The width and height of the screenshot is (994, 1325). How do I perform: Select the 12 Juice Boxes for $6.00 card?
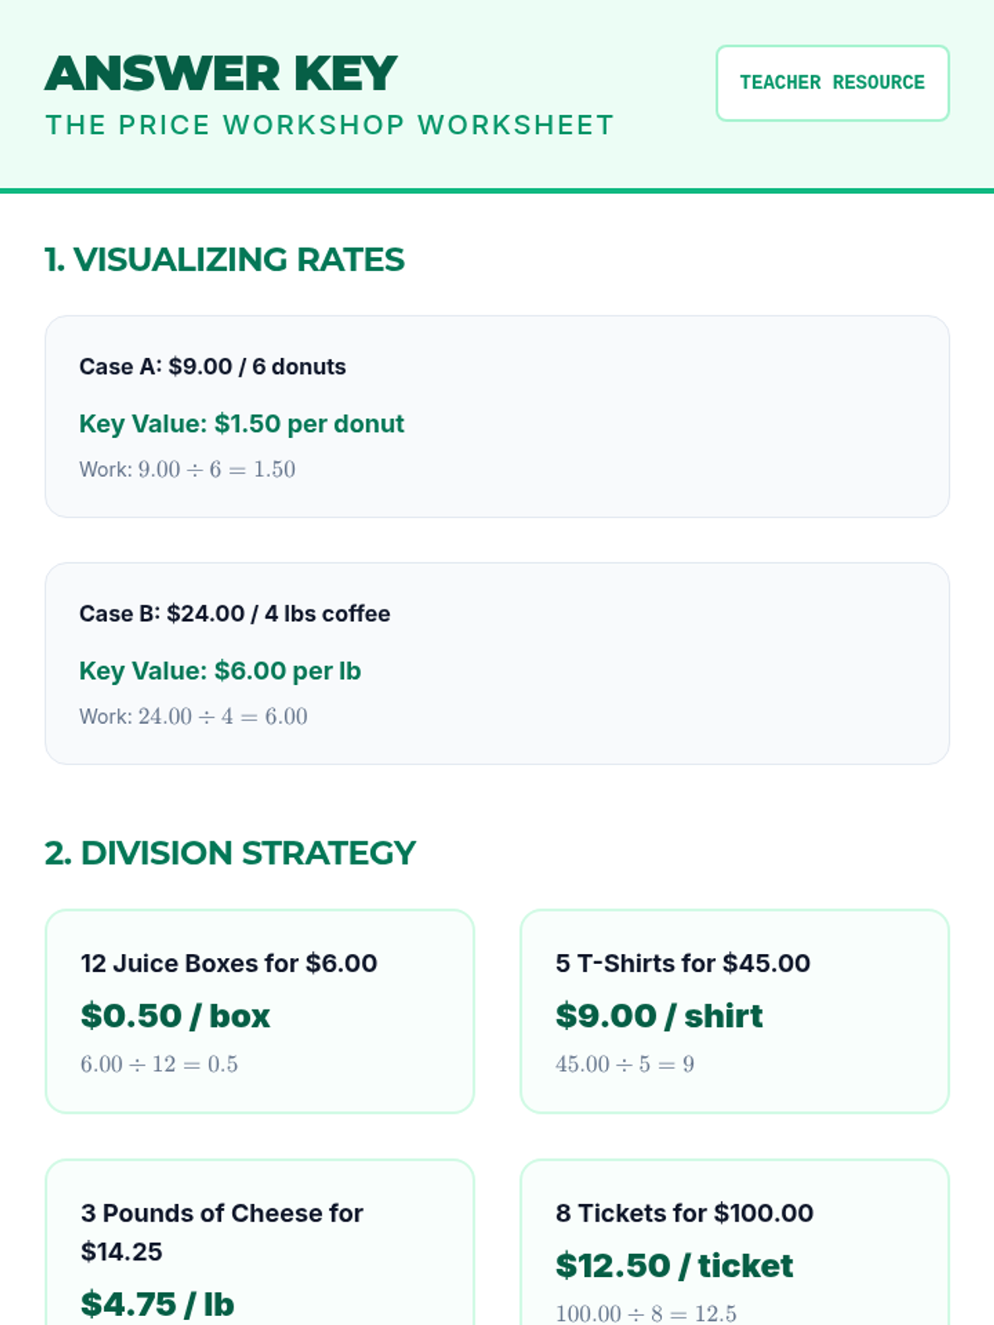260,1011
